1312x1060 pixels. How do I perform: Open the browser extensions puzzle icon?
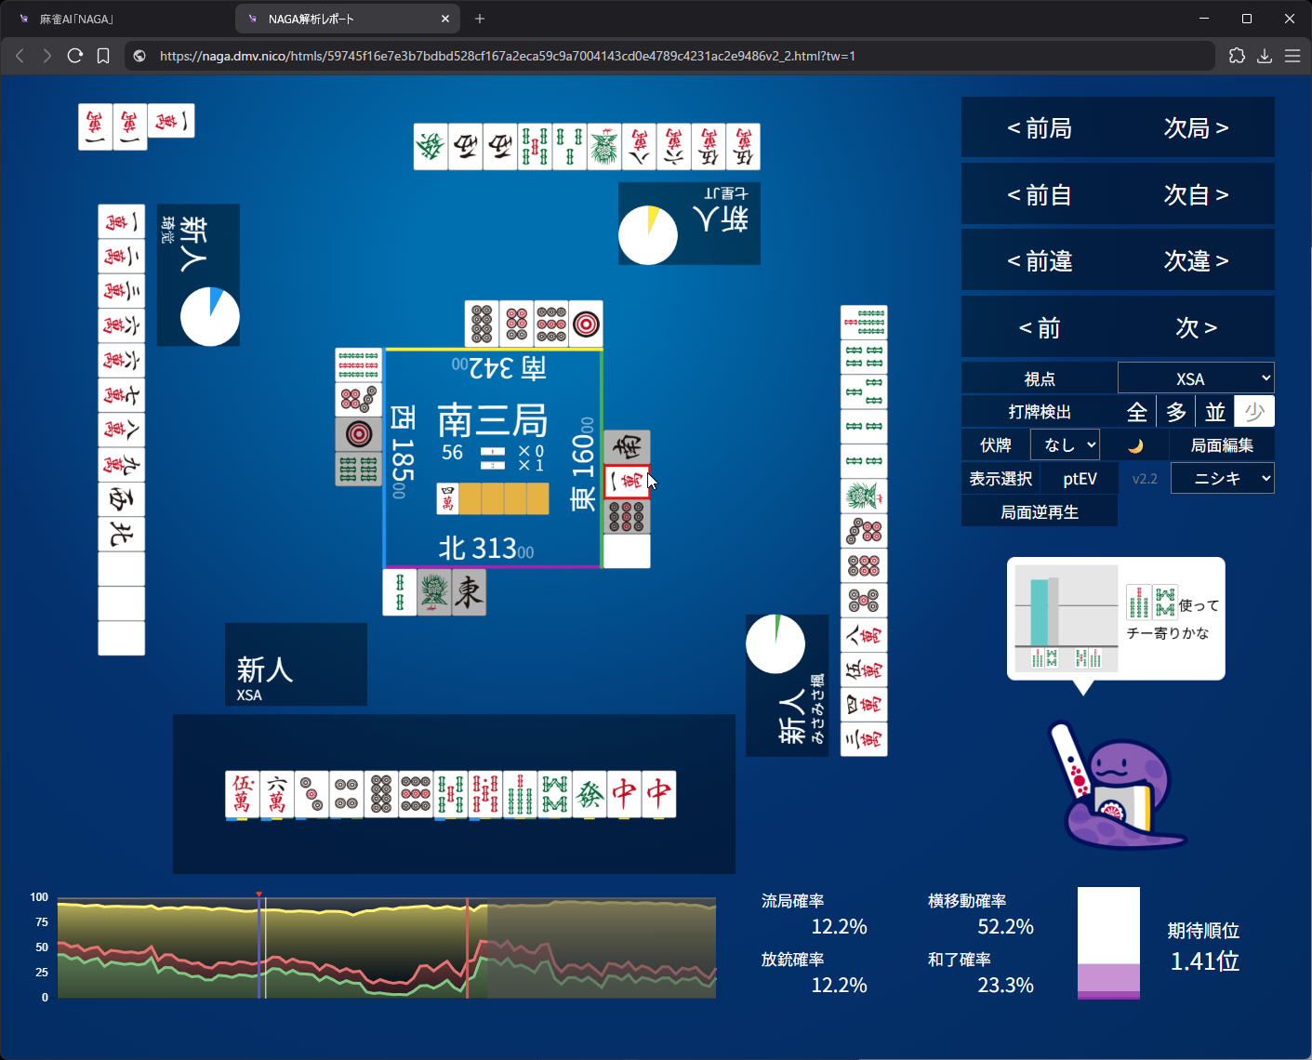click(x=1237, y=56)
